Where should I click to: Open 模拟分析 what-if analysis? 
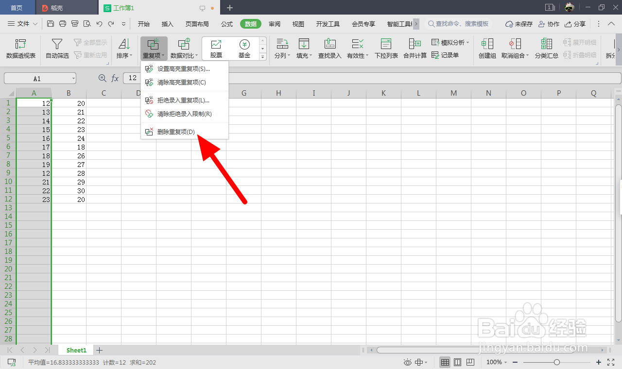click(450, 43)
